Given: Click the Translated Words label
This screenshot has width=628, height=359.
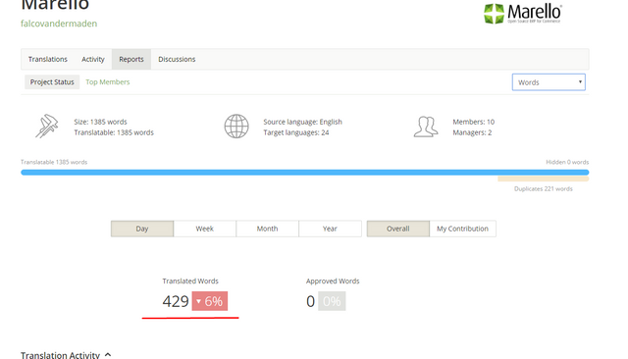Looking at the screenshot, I should tap(190, 281).
